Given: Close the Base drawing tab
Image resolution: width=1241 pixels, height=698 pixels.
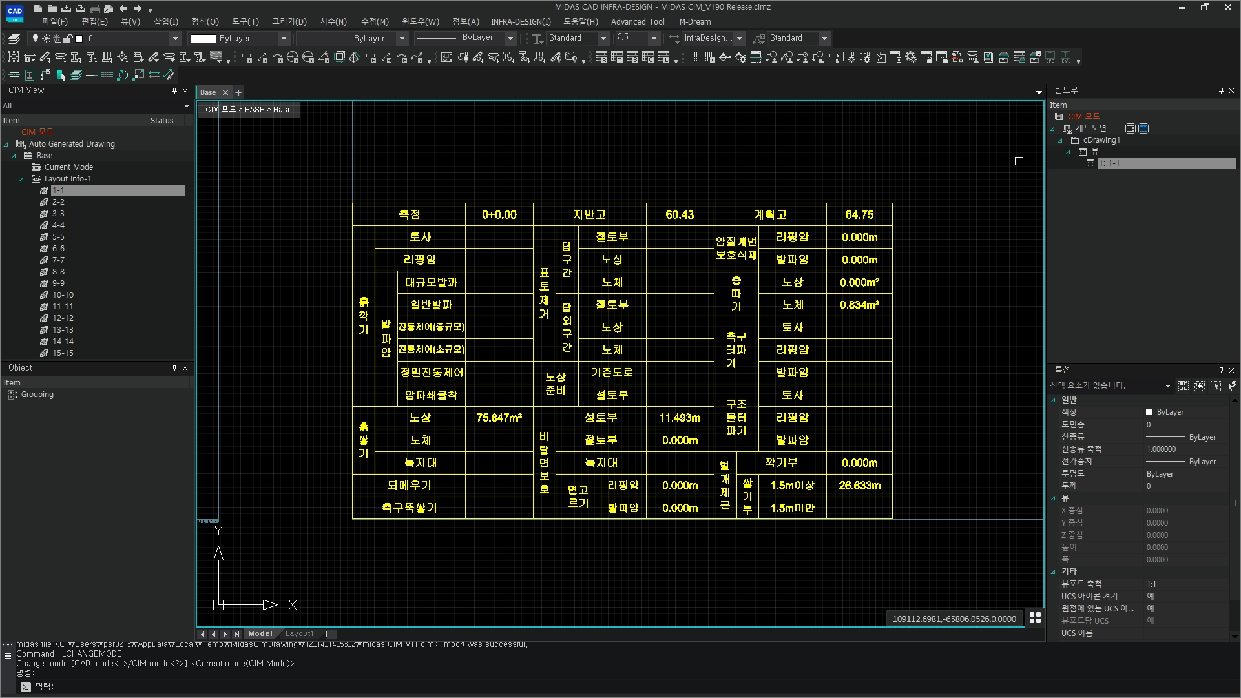Looking at the screenshot, I should pyautogui.click(x=225, y=92).
